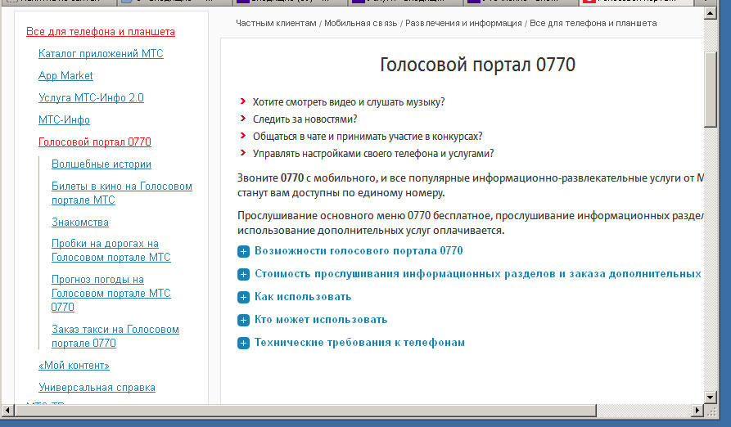Expand the 'Как использовать' plus icon
731x427 pixels.
[x=243, y=297]
